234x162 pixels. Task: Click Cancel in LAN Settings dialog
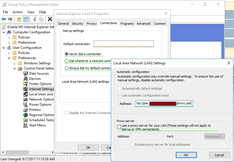219,155
